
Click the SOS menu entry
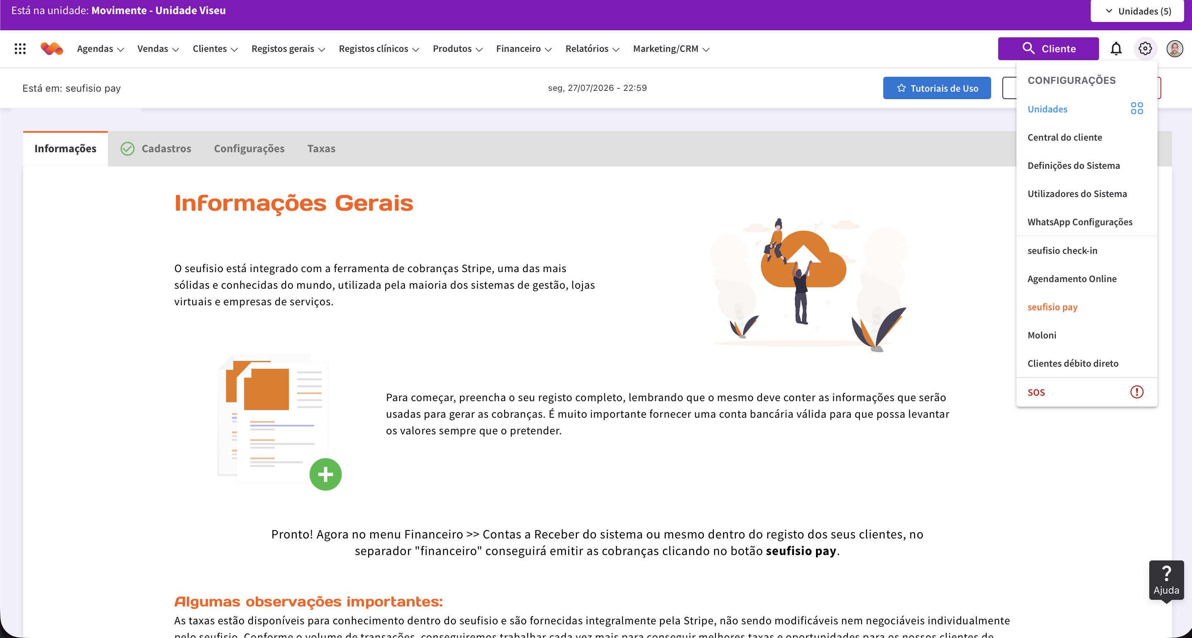[x=1086, y=392]
